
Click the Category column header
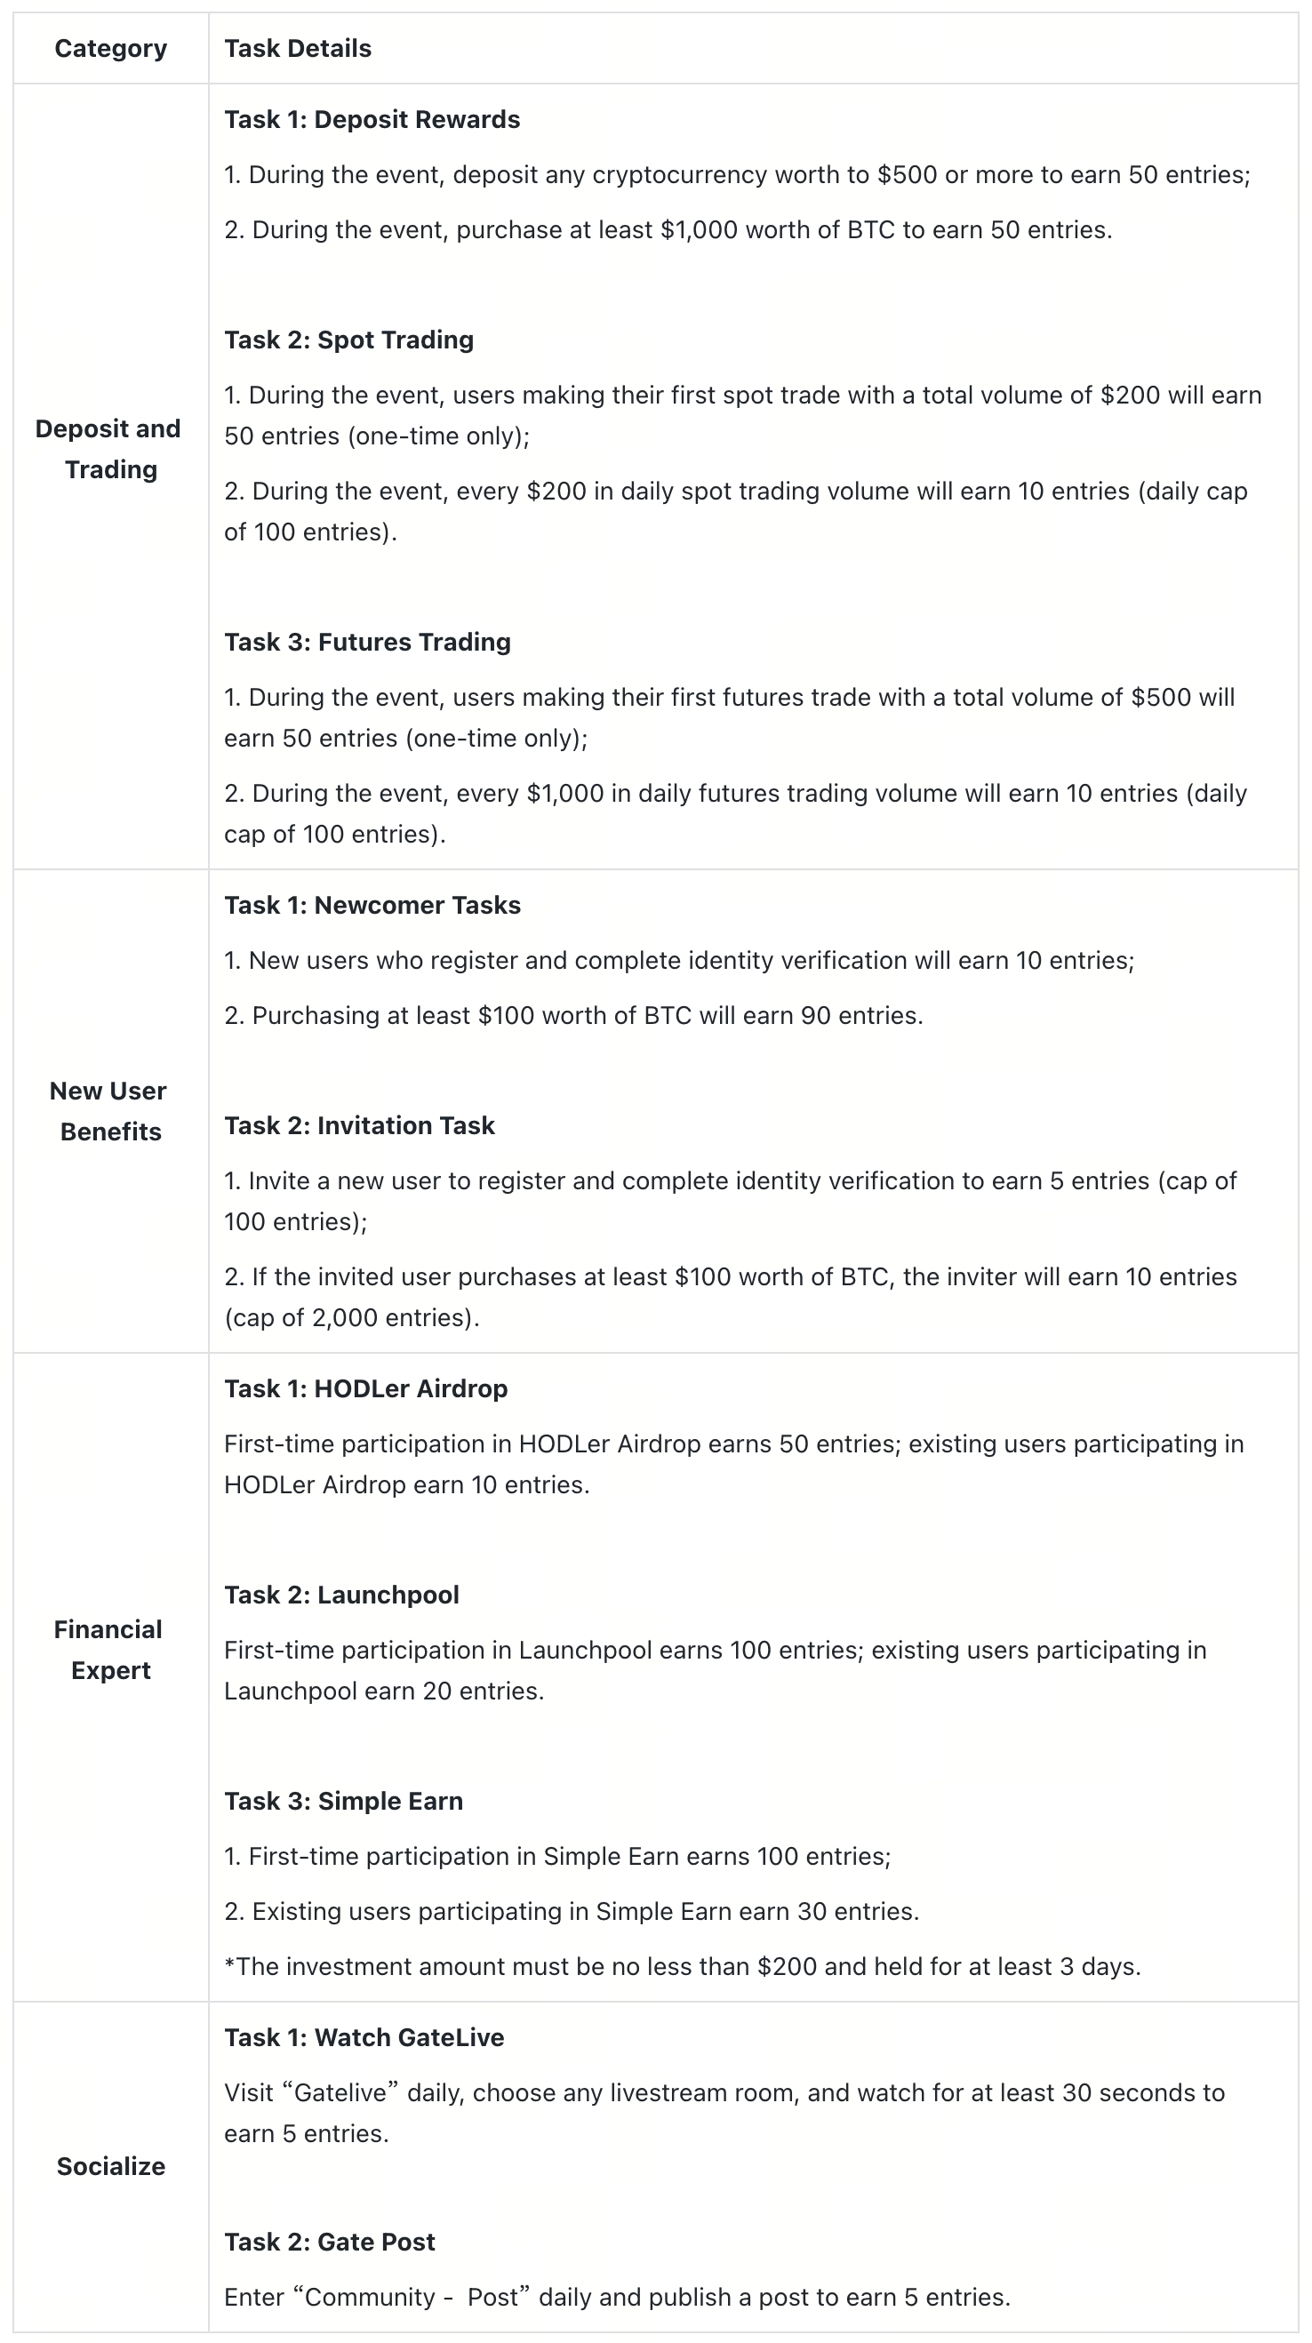(x=110, y=48)
